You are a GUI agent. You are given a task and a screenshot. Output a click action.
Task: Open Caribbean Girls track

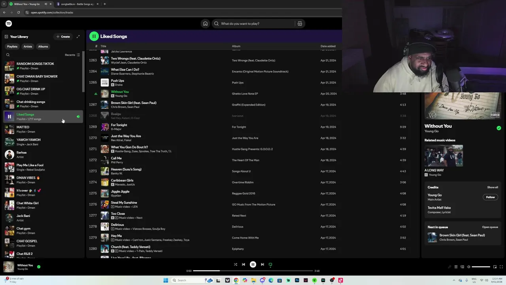(x=122, y=180)
